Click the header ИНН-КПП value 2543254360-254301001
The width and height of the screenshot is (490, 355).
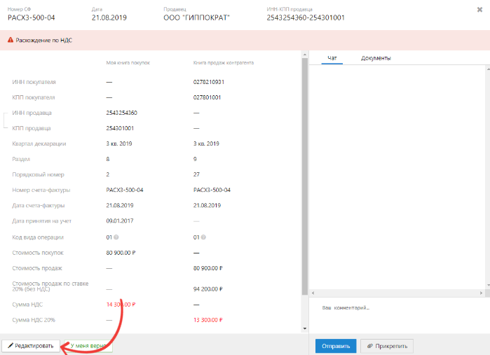[306, 18]
